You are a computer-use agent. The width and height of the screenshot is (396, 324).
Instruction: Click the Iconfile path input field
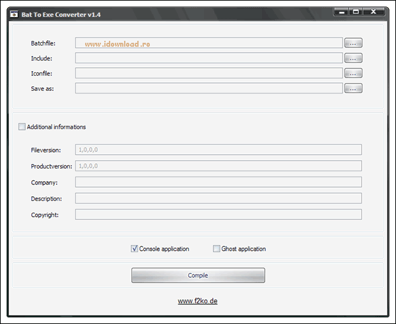pyautogui.click(x=209, y=73)
